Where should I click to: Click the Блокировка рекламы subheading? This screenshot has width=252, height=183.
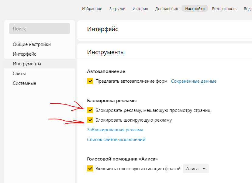(112, 101)
